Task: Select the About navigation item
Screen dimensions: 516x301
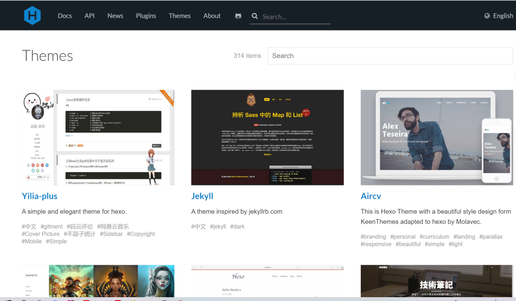Action: point(212,16)
